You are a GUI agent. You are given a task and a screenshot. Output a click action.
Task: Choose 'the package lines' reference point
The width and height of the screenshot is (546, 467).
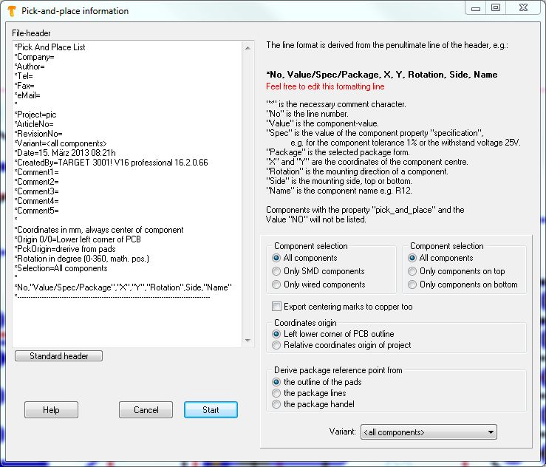pyautogui.click(x=277, y=393)
